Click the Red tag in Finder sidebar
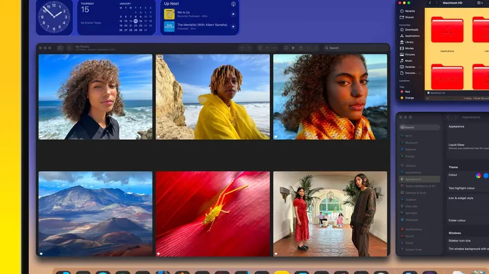Screen dimensions: 489x274 [x=407, y=92]
